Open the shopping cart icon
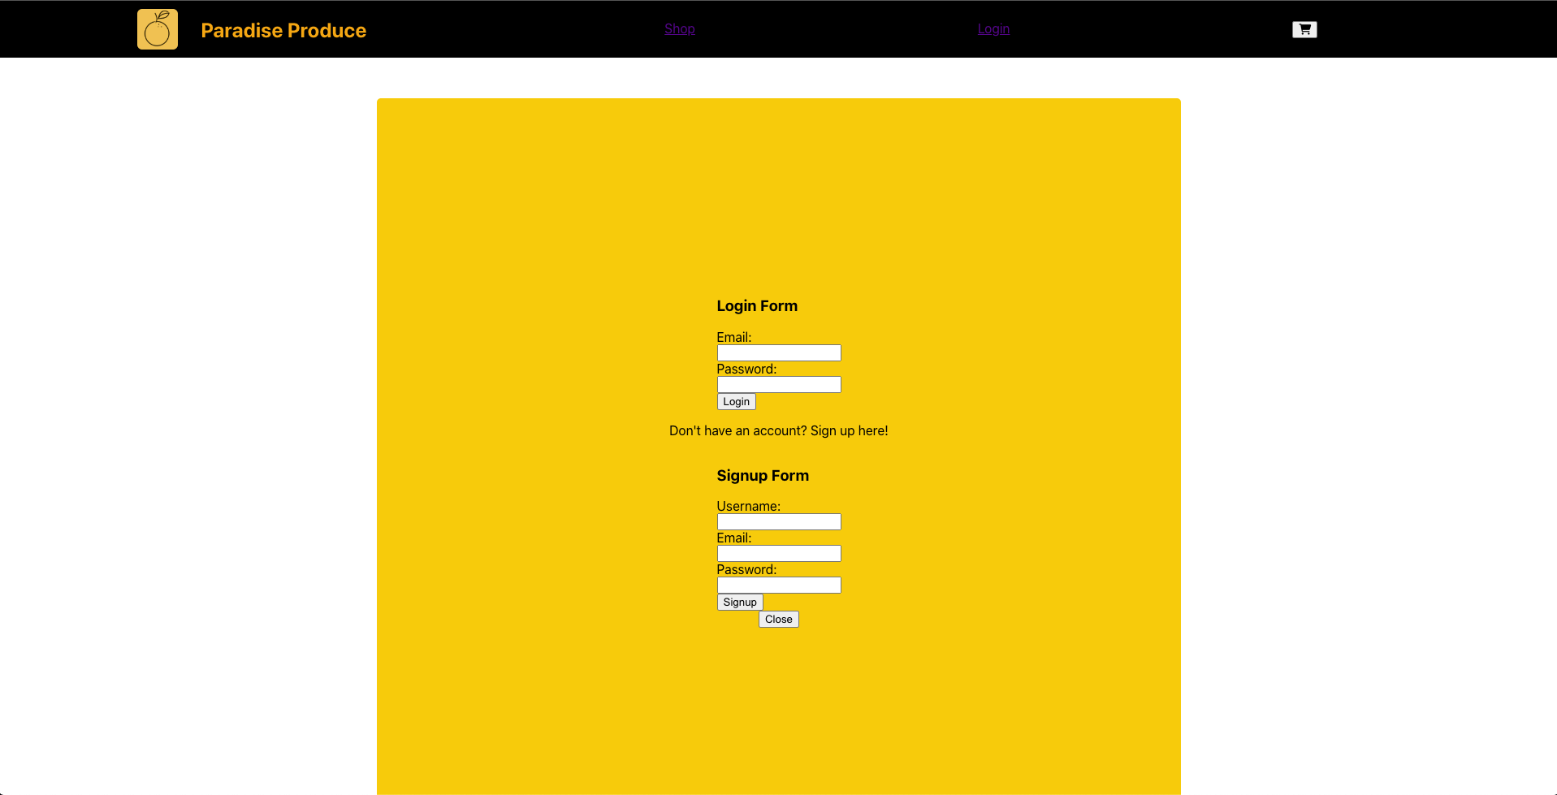 pos(1304,28)
